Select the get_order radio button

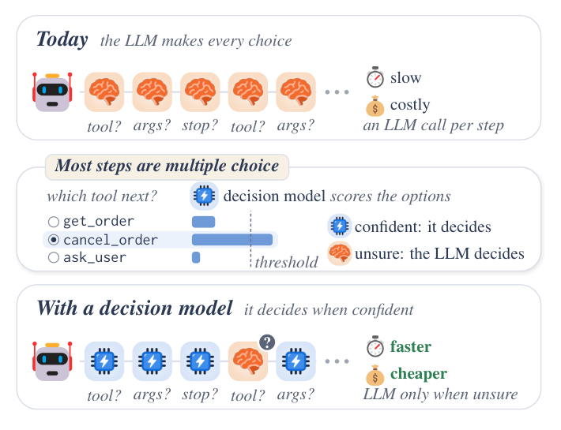[53, 222]
